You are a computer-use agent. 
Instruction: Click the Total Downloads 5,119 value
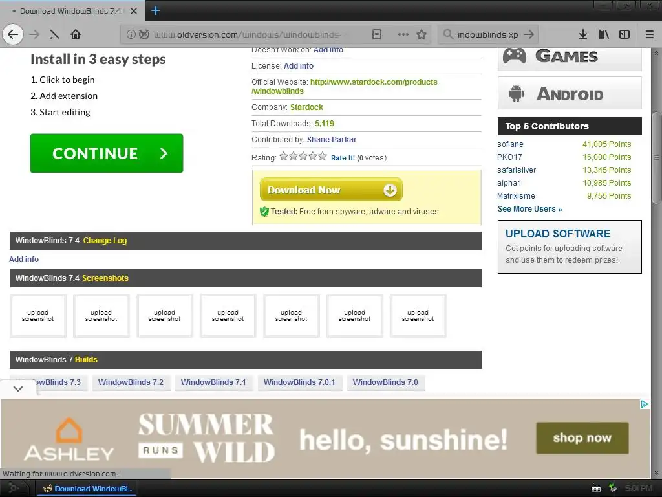(x=325, y=124)
